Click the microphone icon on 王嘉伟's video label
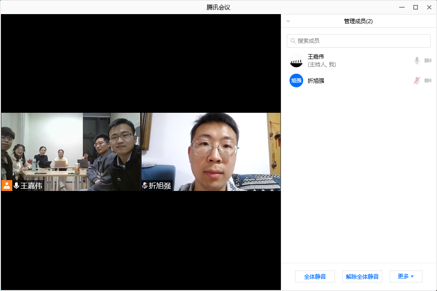 [x=16, y=186]
